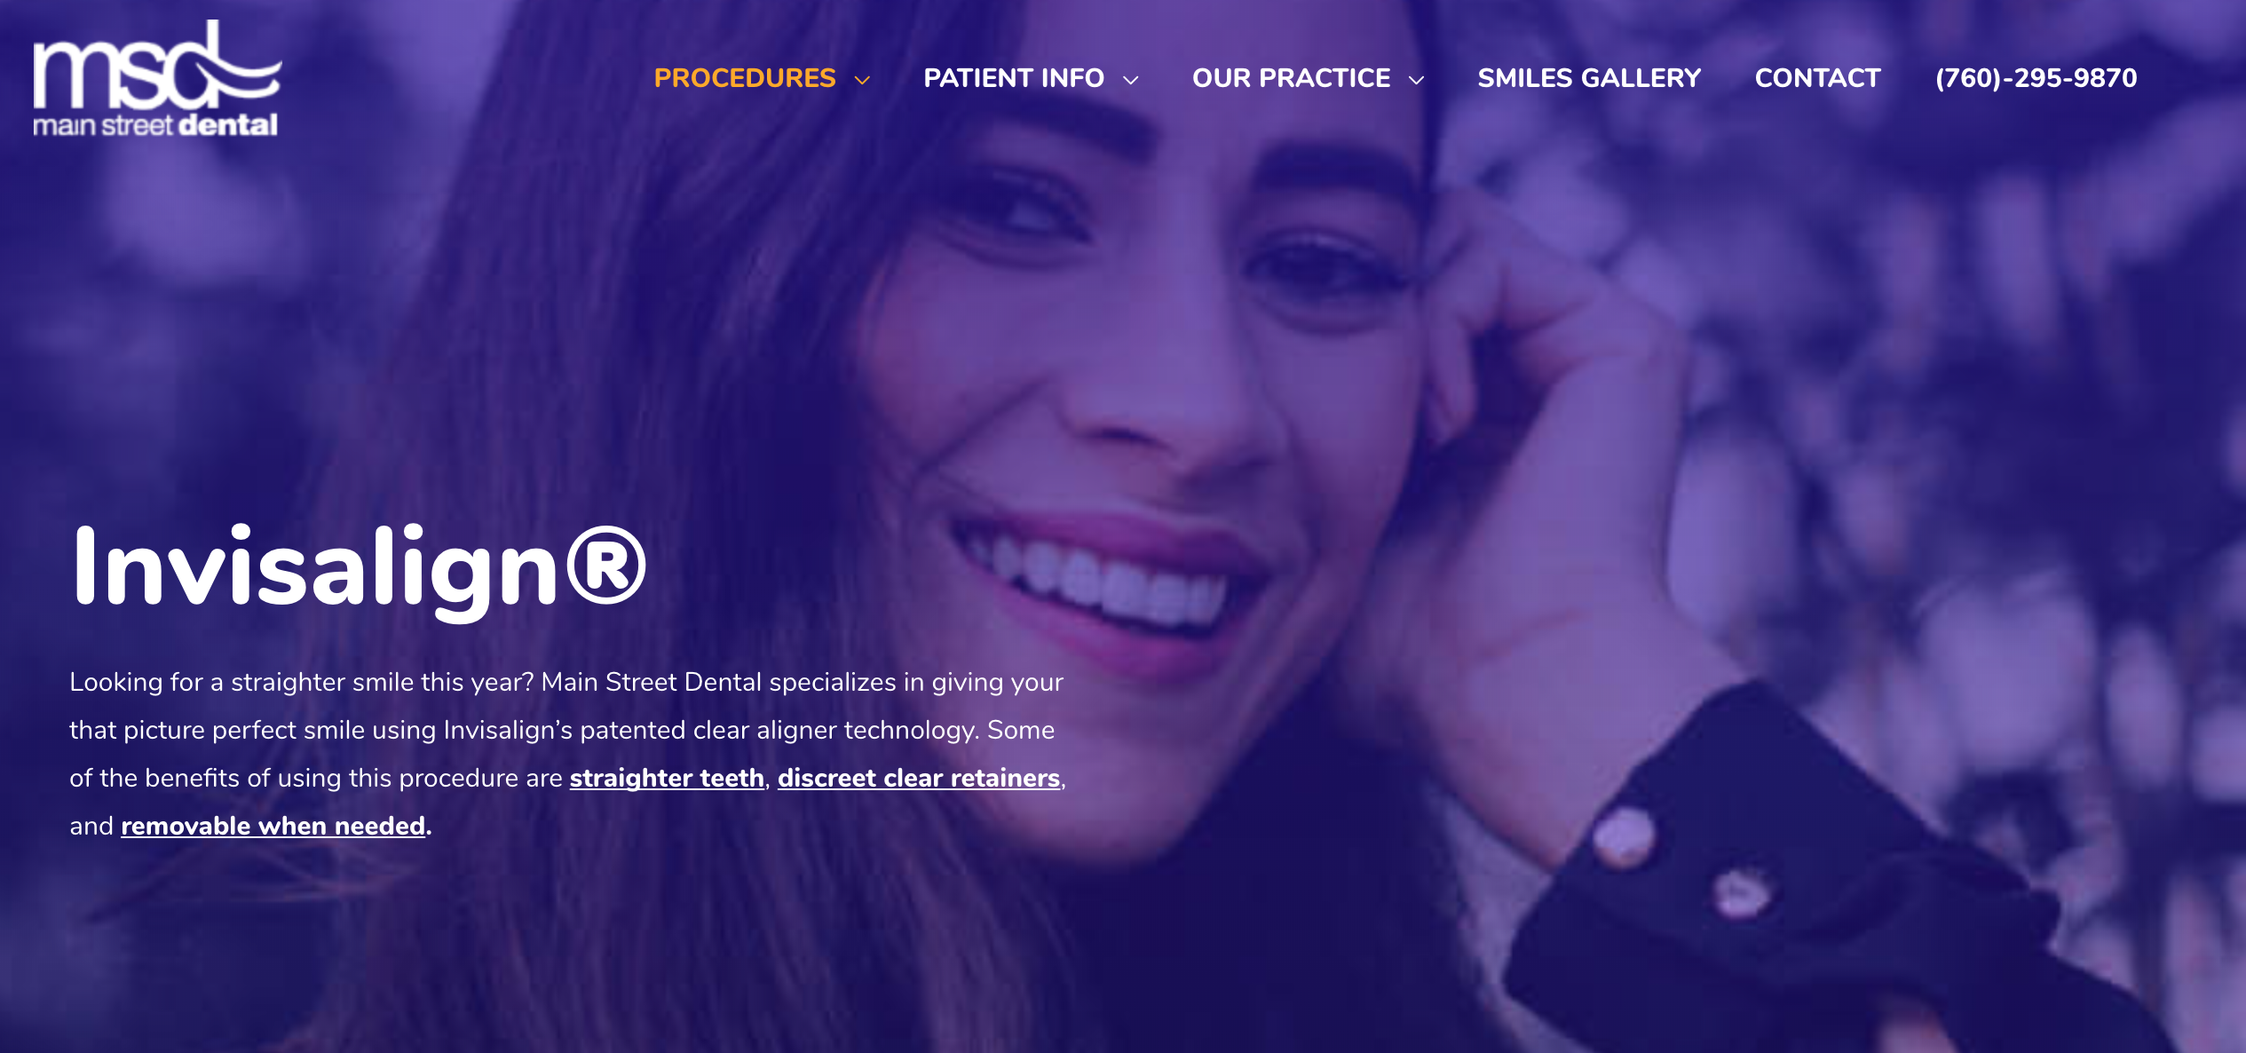The width and height of the screenshot is (2246, 1053).
Task: Follow the removable when needed link
Action: [273, 826]
